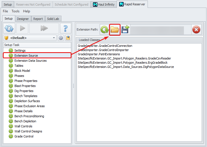Screen dimensions: 207x147
Task: Select the Phase Details task
Action: click(x=23, y=111)
